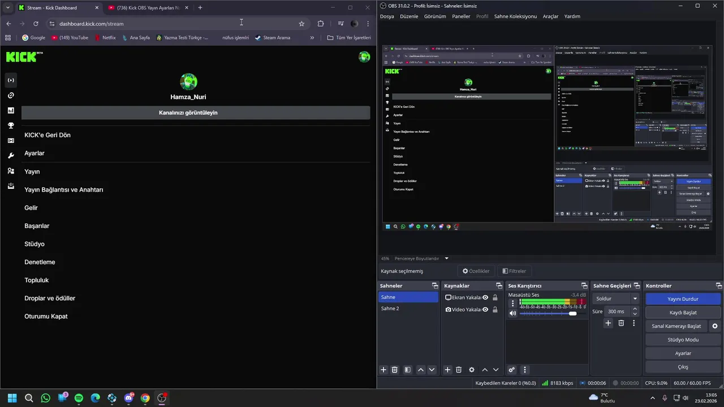Image resolution: width=724 pixels, height=407 pixels.
Task: Open scene filters icon in Sahneler panel
Action: click(x=407, y=370)
